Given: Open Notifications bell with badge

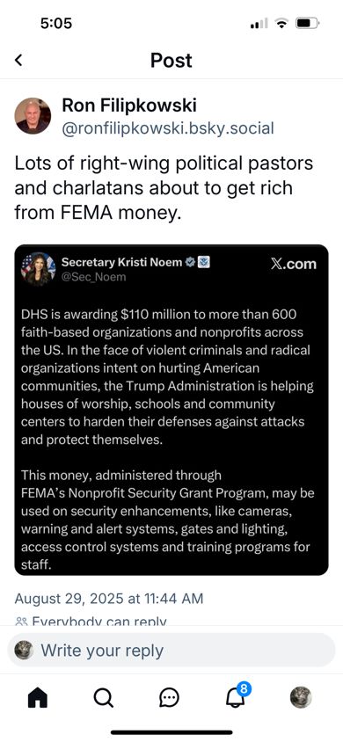Looking at the screenshot, I should [236, 695].
